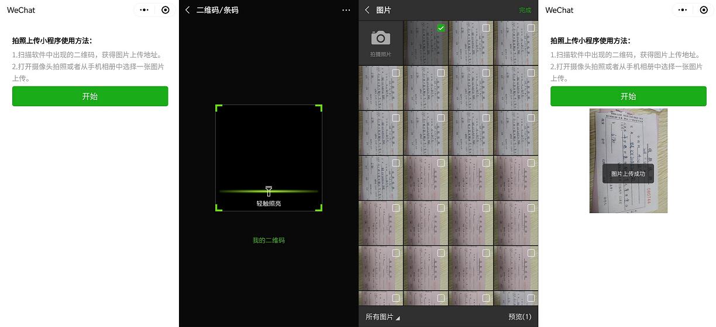Go back from the 图片 picker
This screenshot has height=327, width=716.
[x=367, y=10]
